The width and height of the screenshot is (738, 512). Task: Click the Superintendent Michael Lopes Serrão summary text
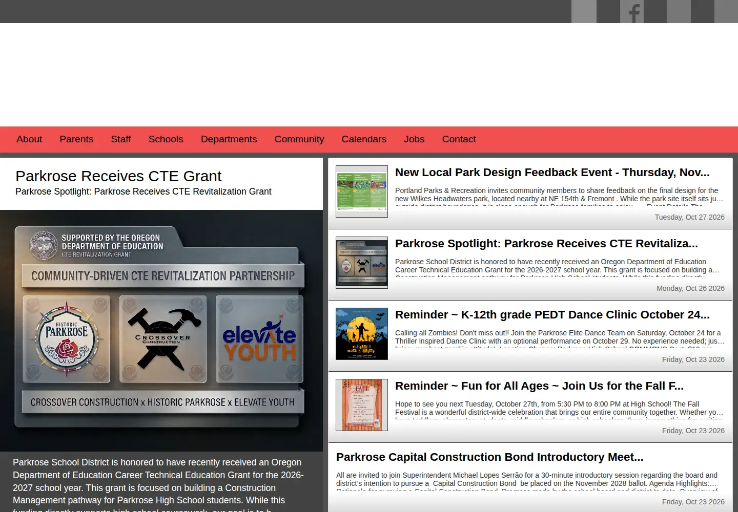[x=528, y=481]
